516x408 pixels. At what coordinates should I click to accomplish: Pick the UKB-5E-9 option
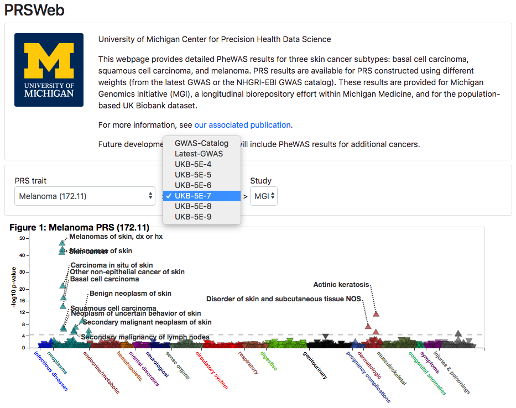coord(193,217)
